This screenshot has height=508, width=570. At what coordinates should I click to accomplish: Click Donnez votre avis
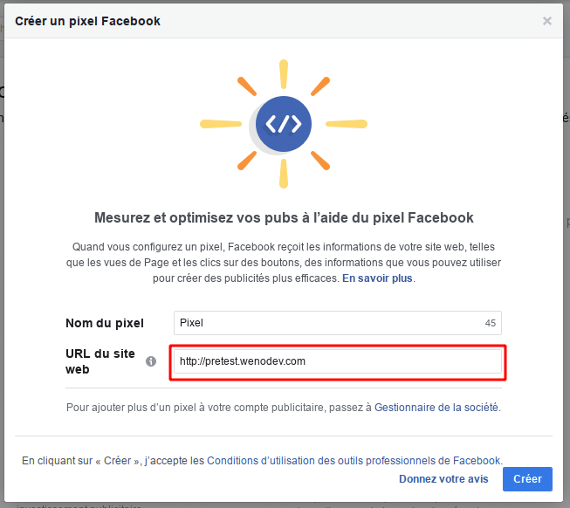coord(443,479)
